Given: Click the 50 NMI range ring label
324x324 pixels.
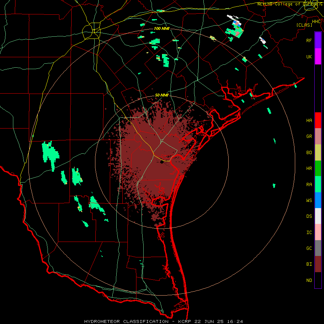Looking at the screenshot, I should pyautogui.click(x=162, y=95).
